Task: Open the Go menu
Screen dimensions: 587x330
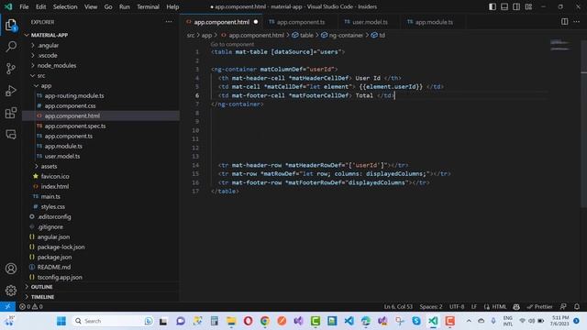Action: (108, 6)
